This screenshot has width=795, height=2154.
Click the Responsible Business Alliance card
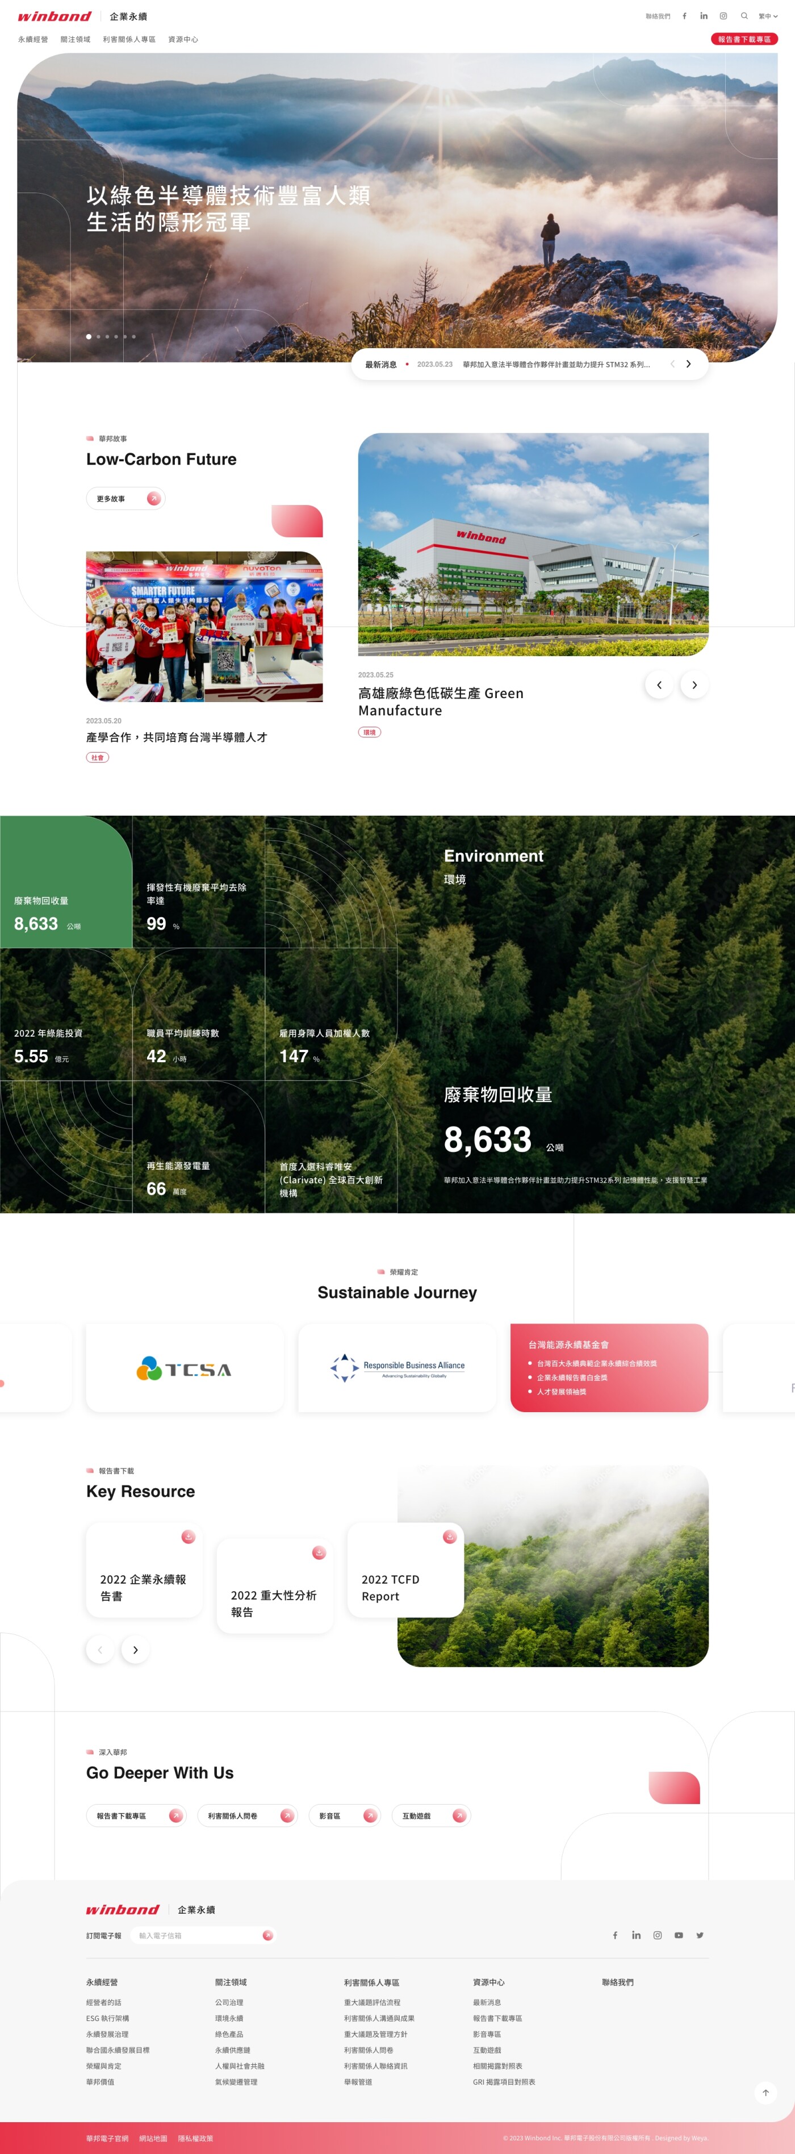[397, 1368]
